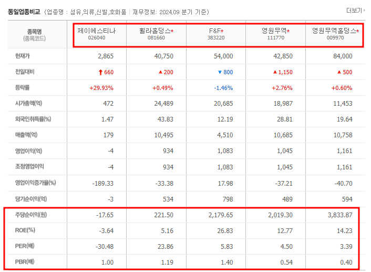
Task: Click the 17.98 growth rate value
Action: 225,184
